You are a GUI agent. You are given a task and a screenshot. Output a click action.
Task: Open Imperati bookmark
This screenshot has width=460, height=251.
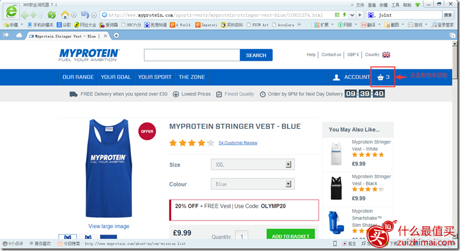pyautogui.click(x=206, y=25)
